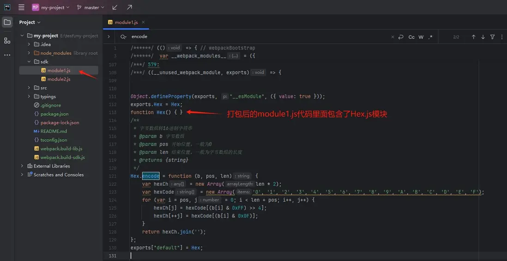
Task: Expand the .idea folder
Action: tap(29, 45)
